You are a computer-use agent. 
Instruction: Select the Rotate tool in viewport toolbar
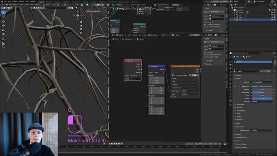3,26
